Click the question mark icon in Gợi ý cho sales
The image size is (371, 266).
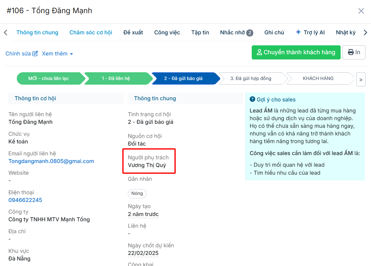(x=252, y=99)
